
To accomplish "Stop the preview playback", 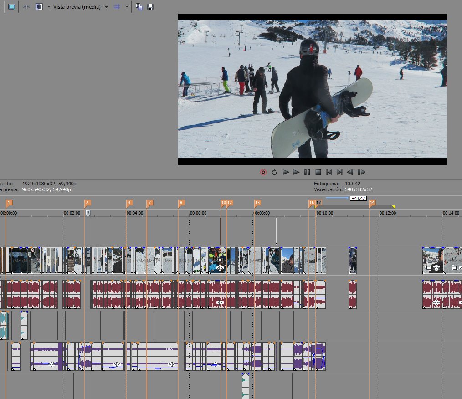I will click(x=318, y=172).
